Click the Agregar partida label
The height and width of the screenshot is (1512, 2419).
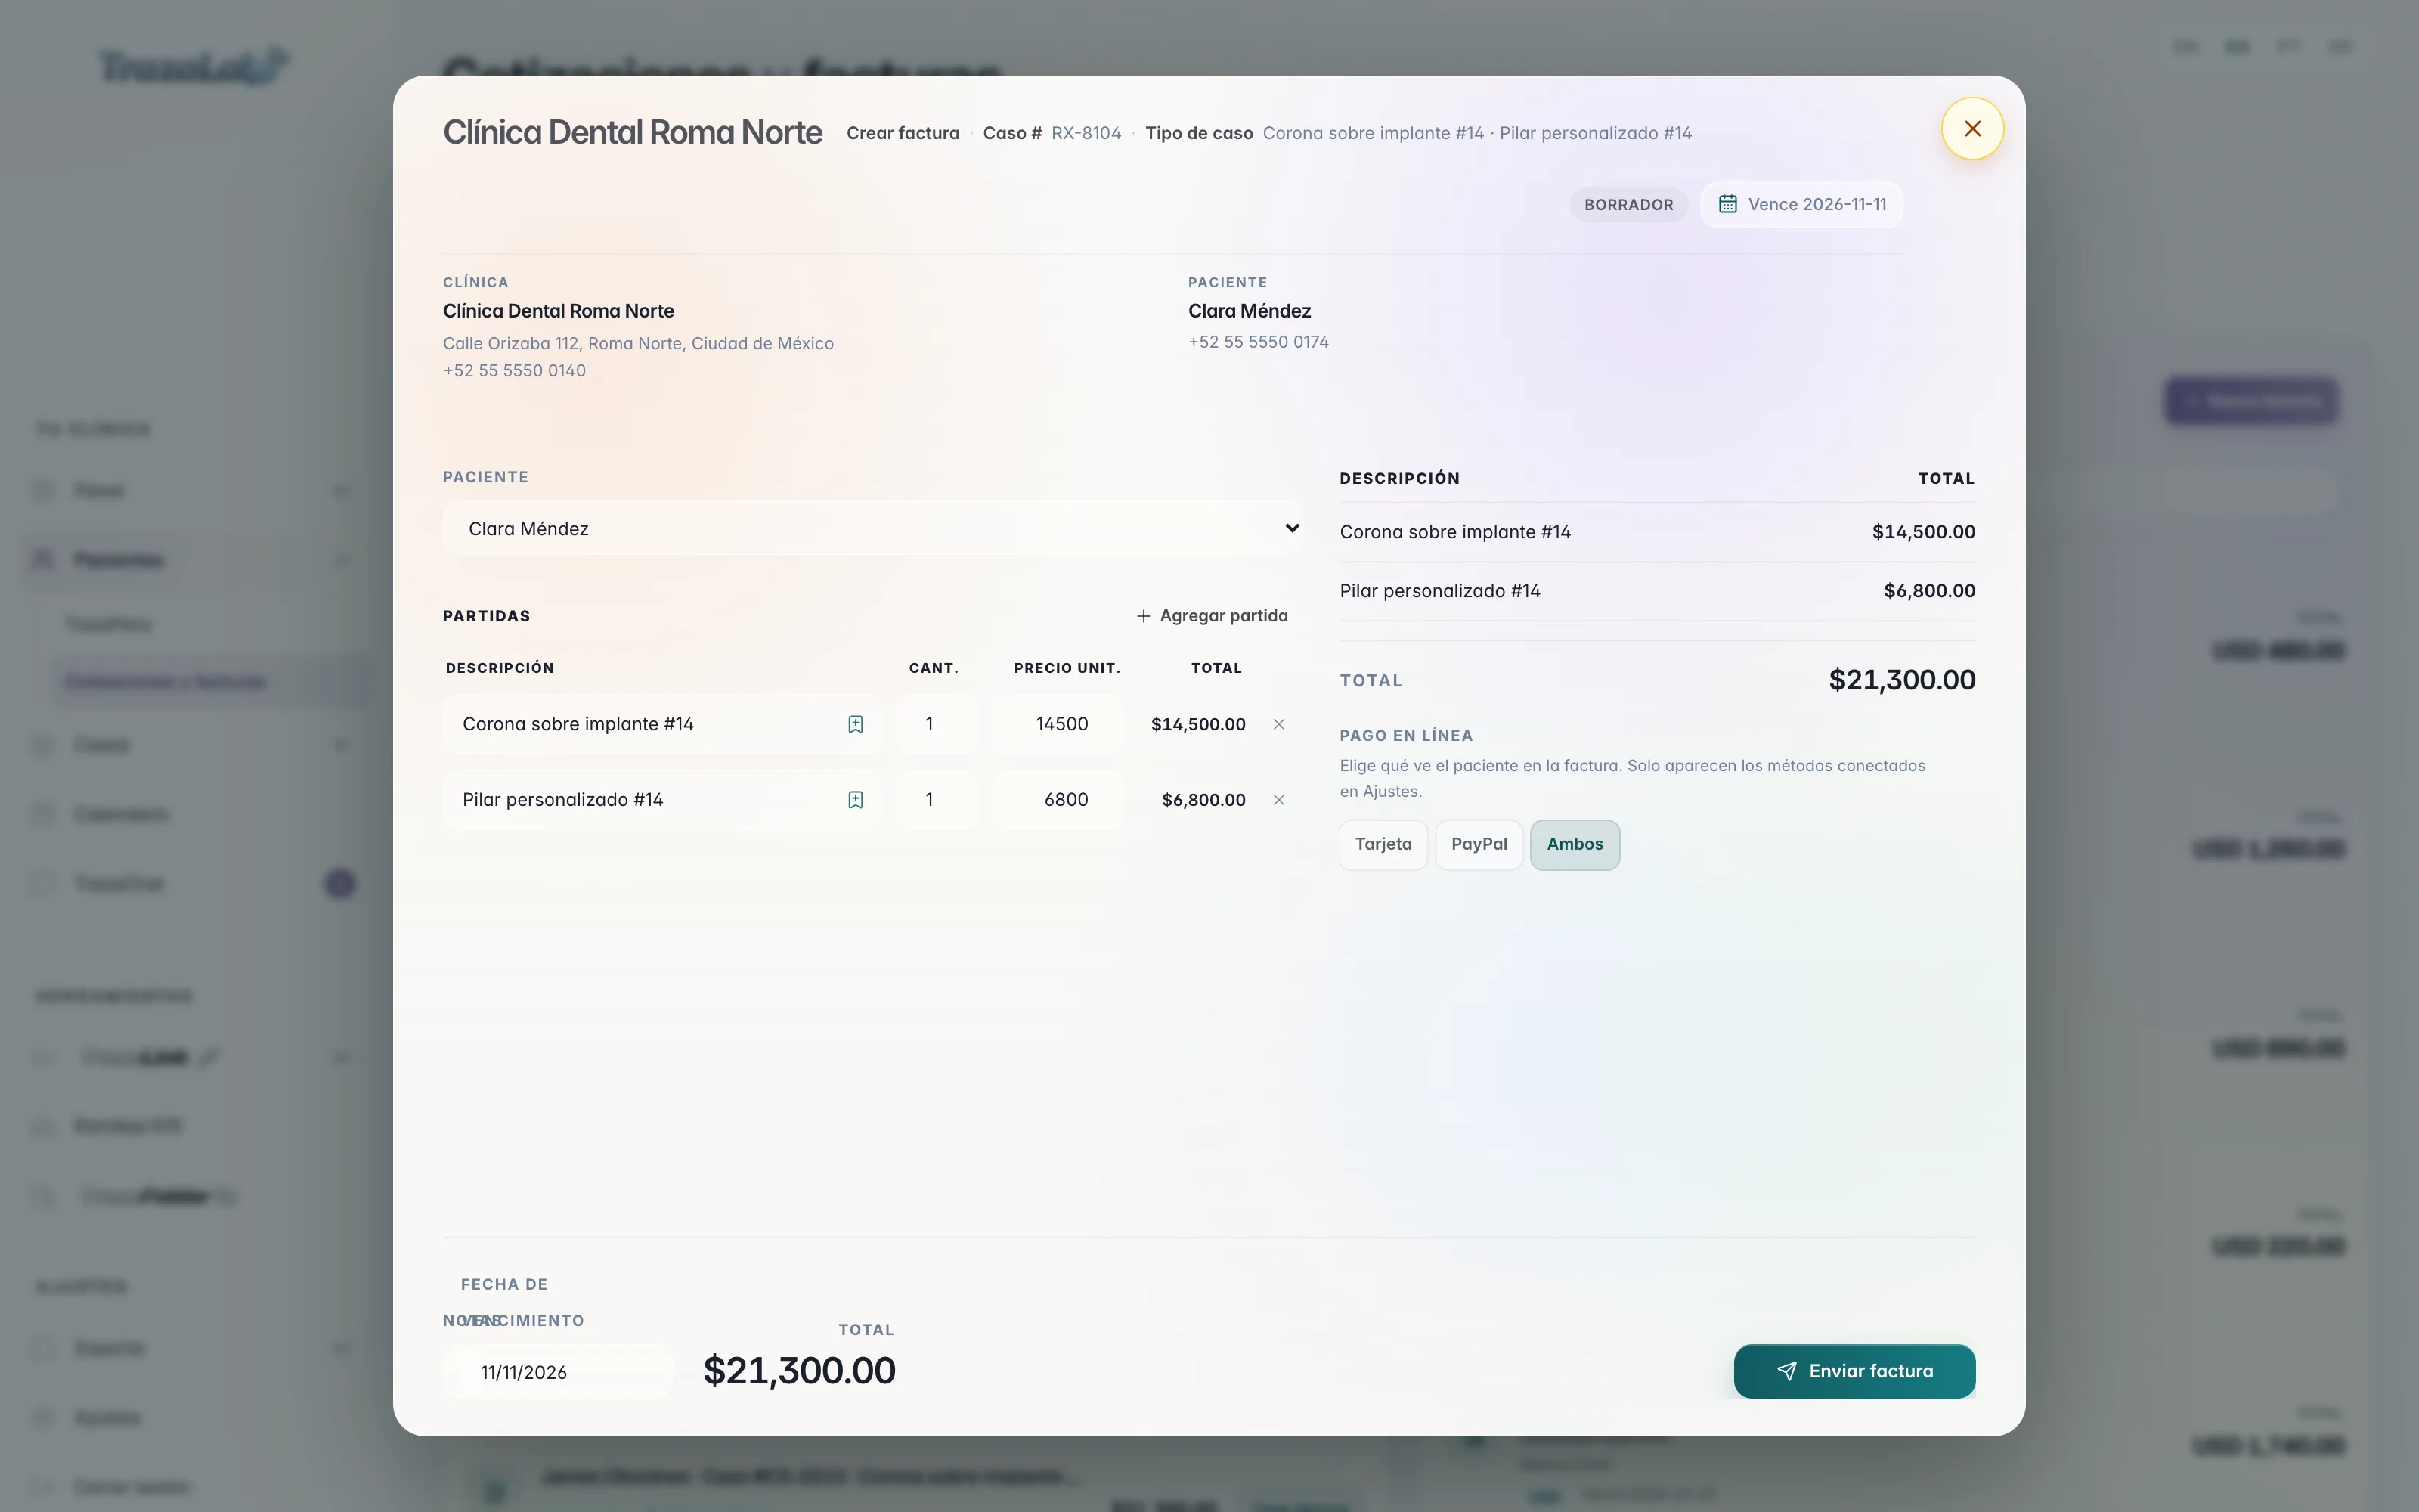[1224, 616]
